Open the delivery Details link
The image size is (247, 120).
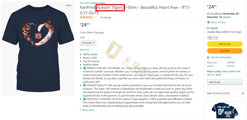point(227,17)
